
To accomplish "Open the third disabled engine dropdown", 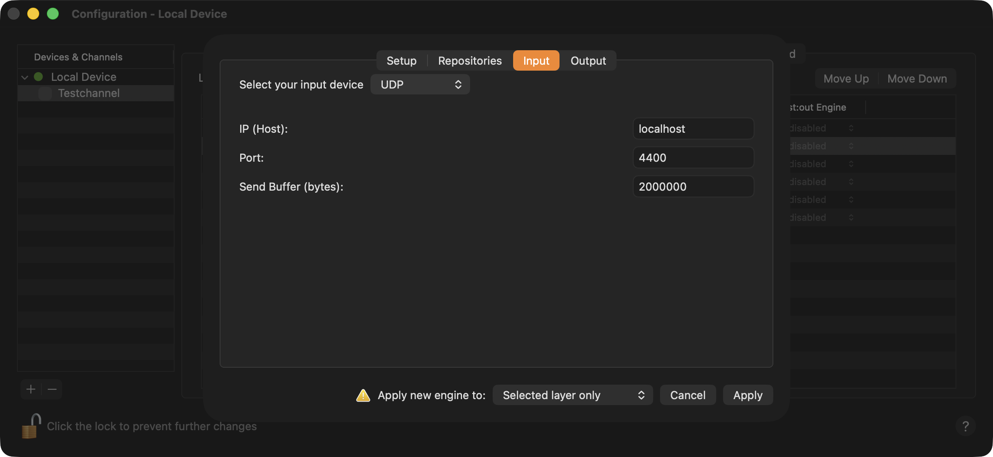I will [x=822, y=164].
